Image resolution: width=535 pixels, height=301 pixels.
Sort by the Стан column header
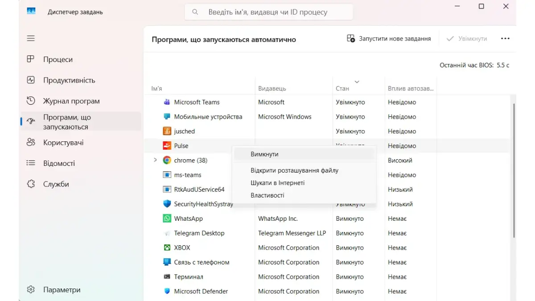pyautogui.click(x=342, y=89)
